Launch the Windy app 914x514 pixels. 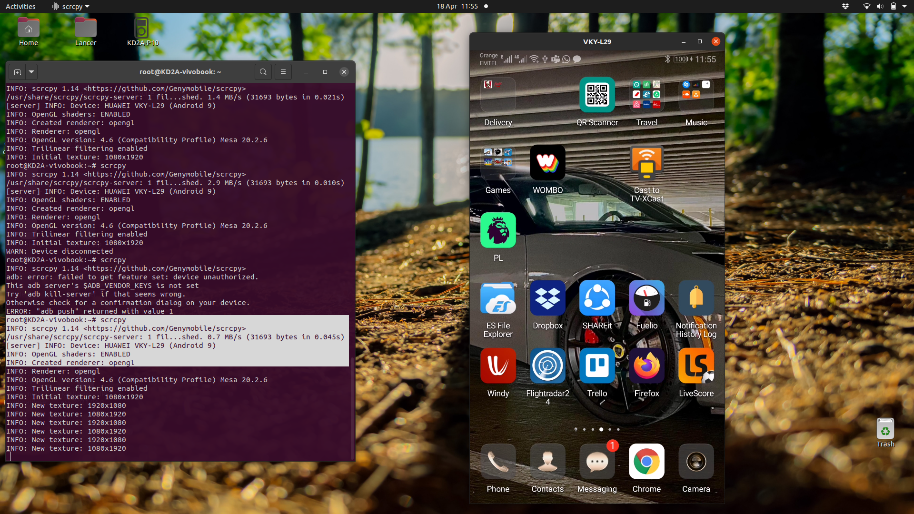pos(498,366)
